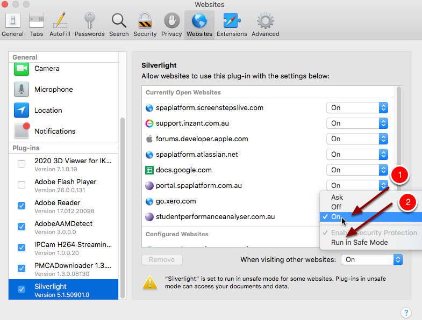Open the 'When visiting other websites' dropdown

coord(371,260)
